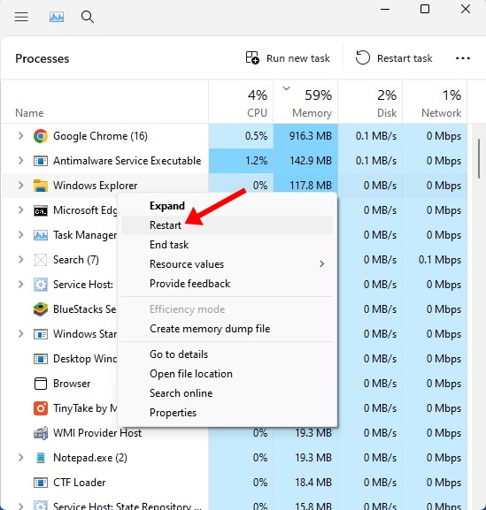
Task: Click the Run new task icon
Action: [x=252, y=58]
